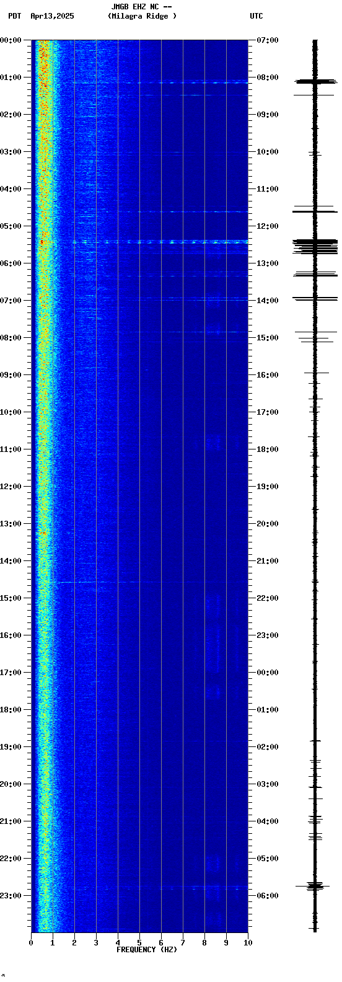
Task: Select the PDT axis "10:00" label
Action: tap(11, 412)
